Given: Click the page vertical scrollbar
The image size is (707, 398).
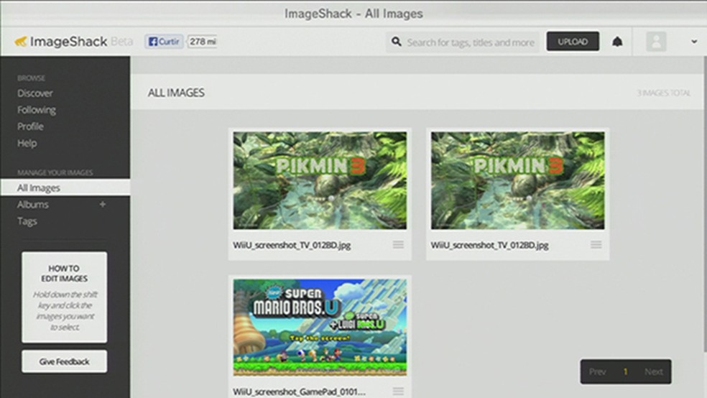Looking at the screenshot, I should pyautogui.click(x=705, y=205).
